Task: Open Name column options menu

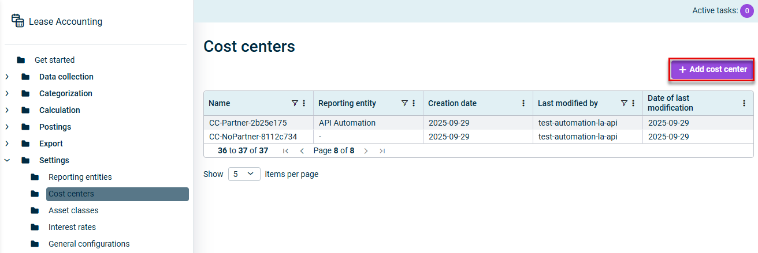Action: (x=304, y=103)
